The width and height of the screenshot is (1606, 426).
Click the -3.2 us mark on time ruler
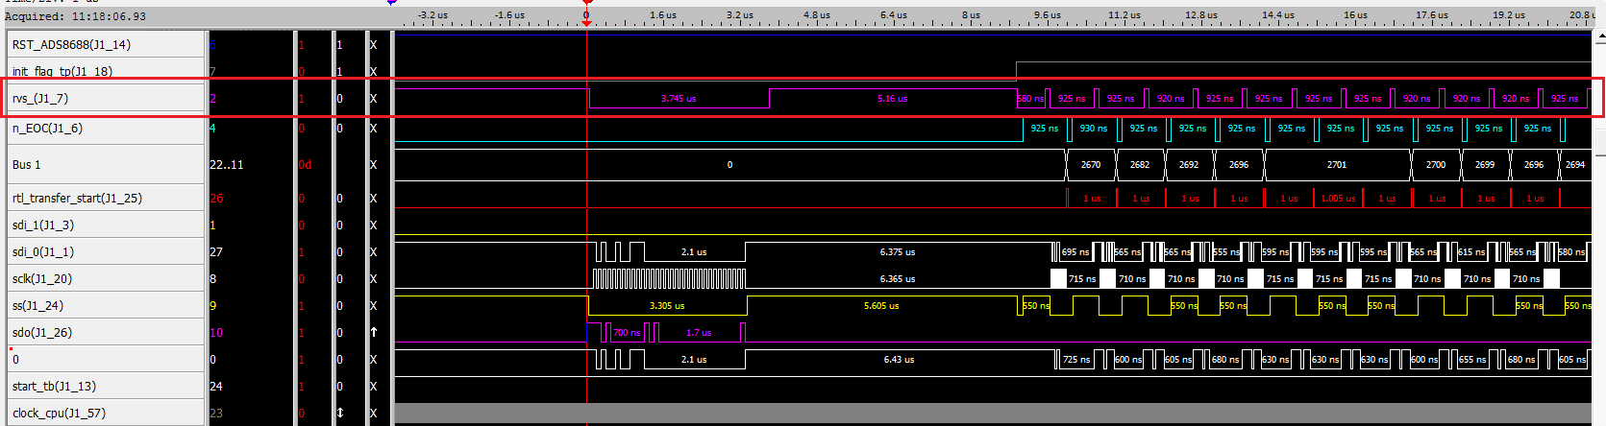coord(432,15)
